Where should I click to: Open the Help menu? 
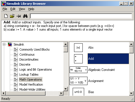(31, 9)
